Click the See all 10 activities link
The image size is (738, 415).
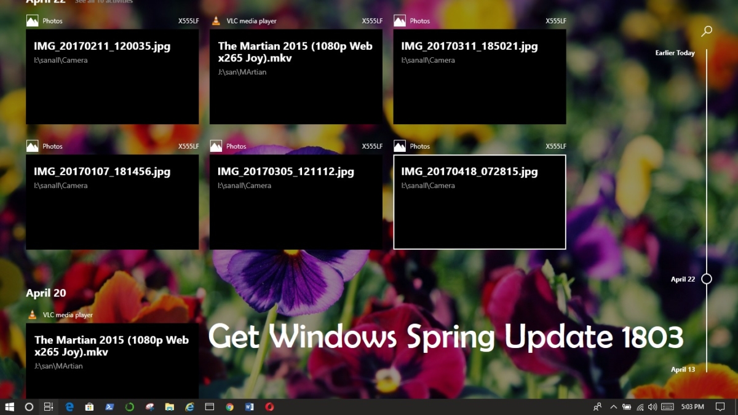103,2
